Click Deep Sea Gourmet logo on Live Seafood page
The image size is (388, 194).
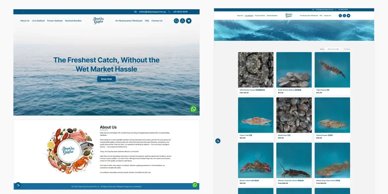289,15
